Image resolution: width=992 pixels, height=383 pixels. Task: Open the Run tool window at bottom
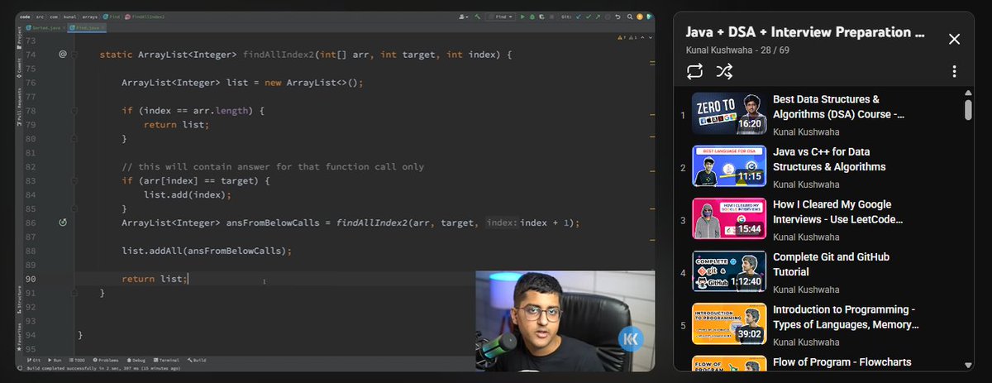(55, 361)
